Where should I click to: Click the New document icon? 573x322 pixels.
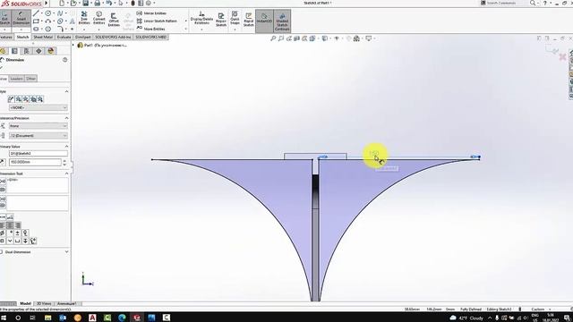62,4
